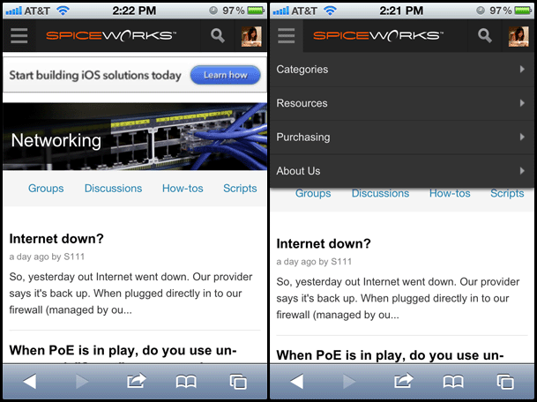Tap search magnifier in left screen header

point(218,35)
